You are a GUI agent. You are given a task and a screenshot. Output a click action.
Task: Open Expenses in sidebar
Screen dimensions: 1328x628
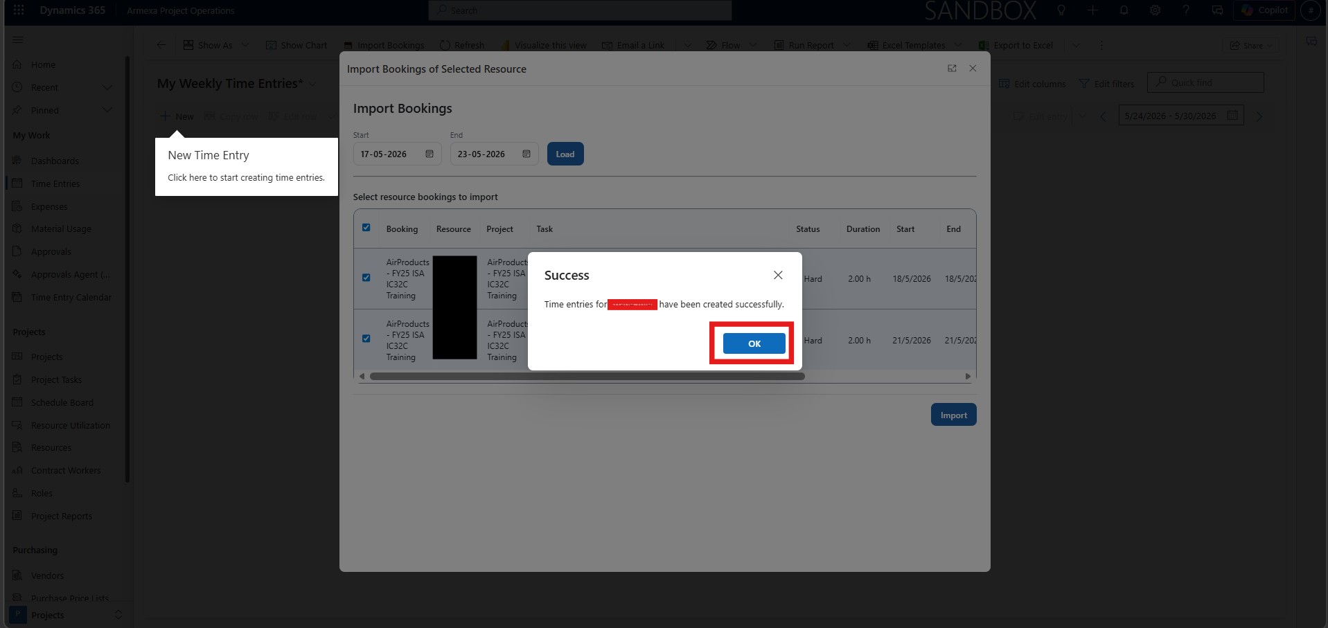(x=49, y=206)
